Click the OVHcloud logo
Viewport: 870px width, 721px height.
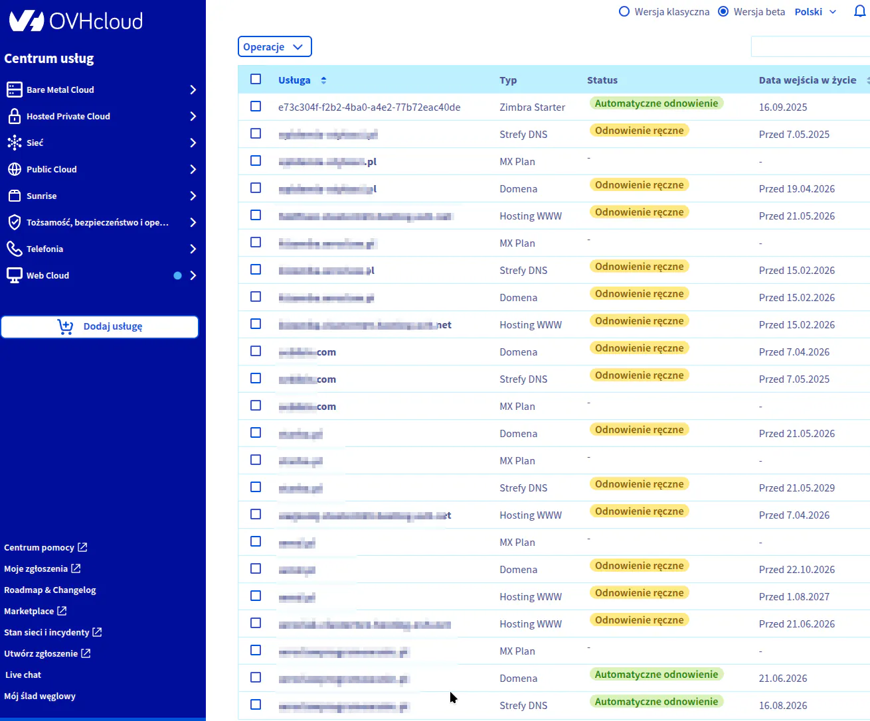point(76,21)
